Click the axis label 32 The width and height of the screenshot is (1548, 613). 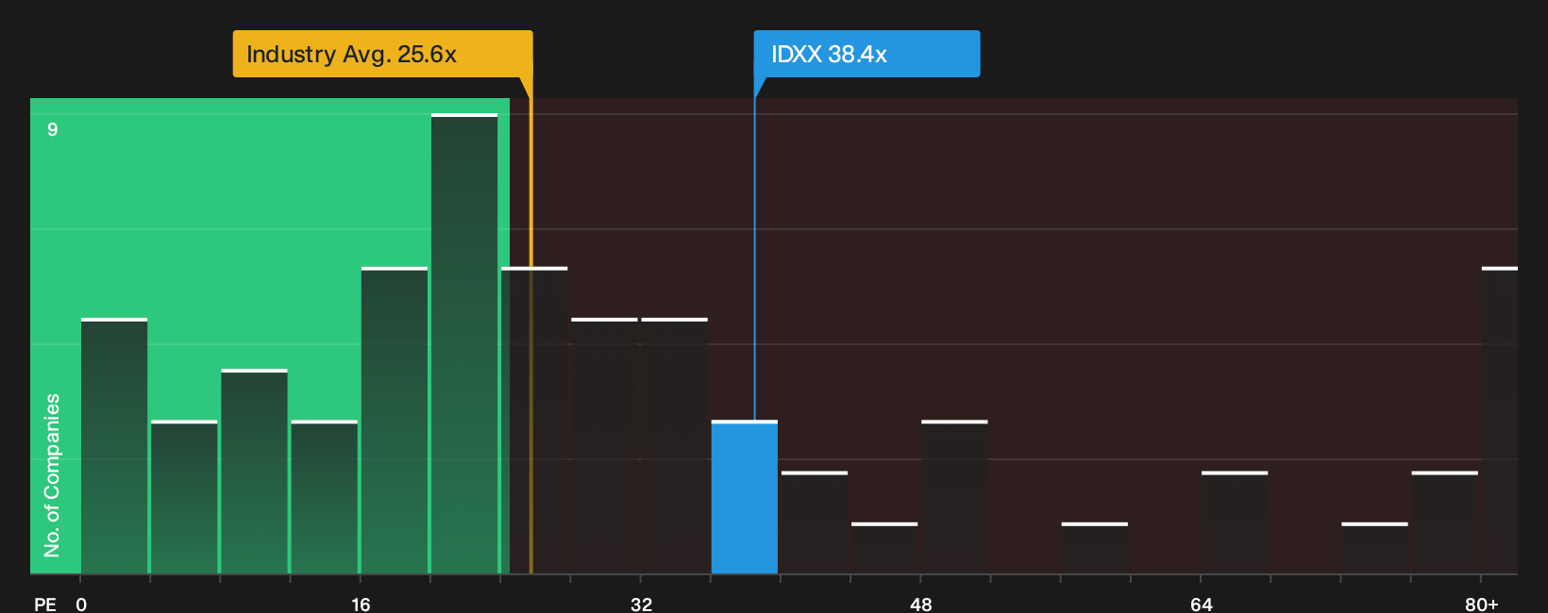pyautogui.click(x=641, y=604)
